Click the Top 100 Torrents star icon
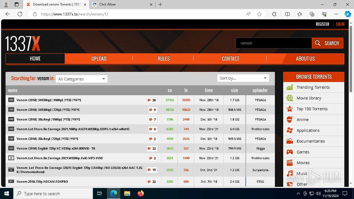Viewport: 354px width, 199px height. [290, 109]
